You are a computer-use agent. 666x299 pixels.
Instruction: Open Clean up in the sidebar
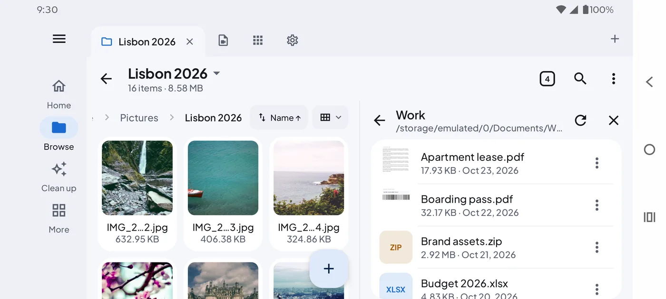59,177
